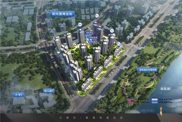This screenshot has width=182, height=122.
Task: Click the 11# building pin marker
Action: point(97,16)
